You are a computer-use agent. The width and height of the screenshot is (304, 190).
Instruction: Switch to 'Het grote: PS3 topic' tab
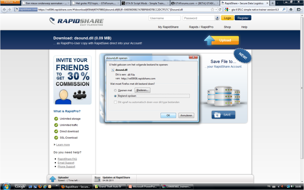tap(96, 3)
